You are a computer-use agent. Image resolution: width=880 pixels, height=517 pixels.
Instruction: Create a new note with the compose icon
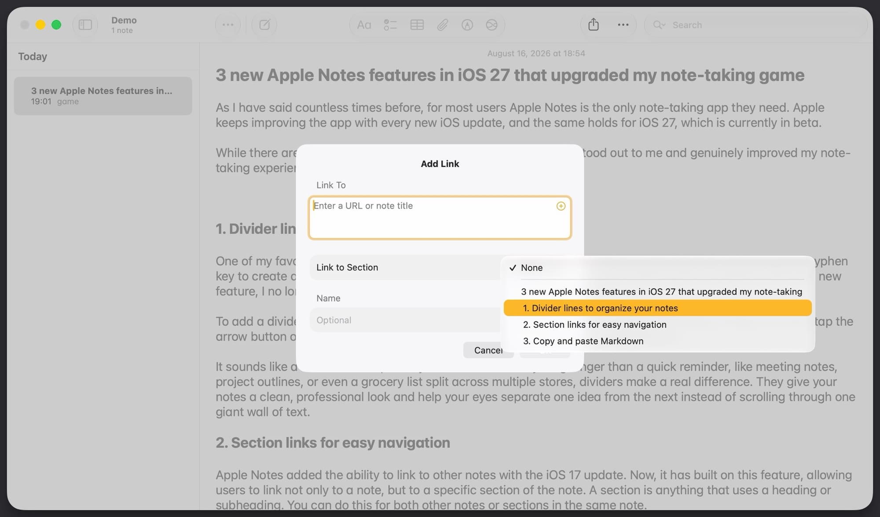[264, 25]
